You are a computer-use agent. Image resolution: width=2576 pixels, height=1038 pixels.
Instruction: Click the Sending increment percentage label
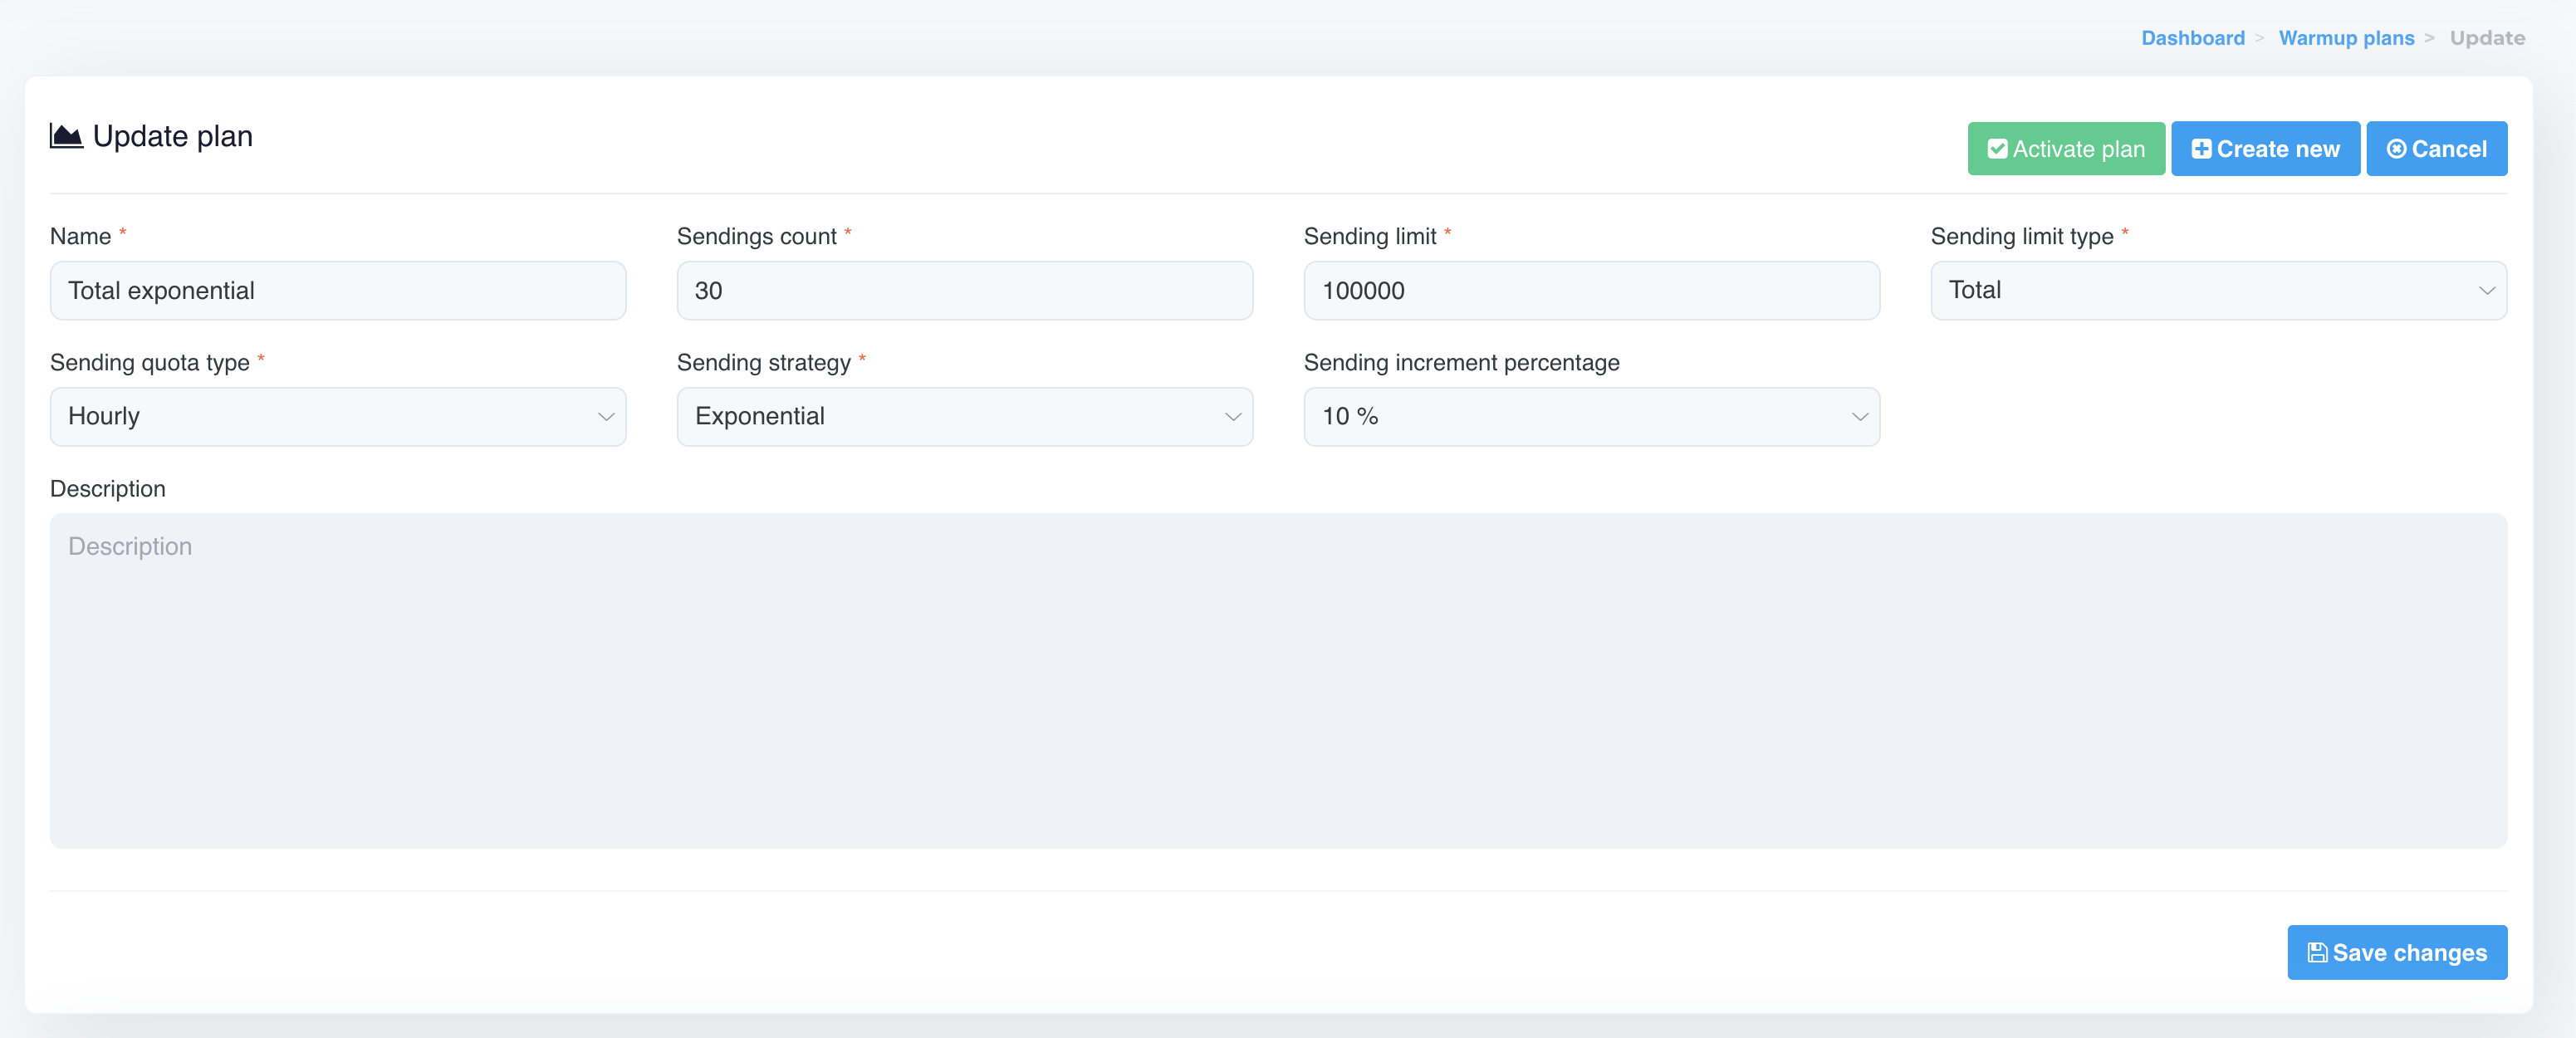tap(1461, 362)
